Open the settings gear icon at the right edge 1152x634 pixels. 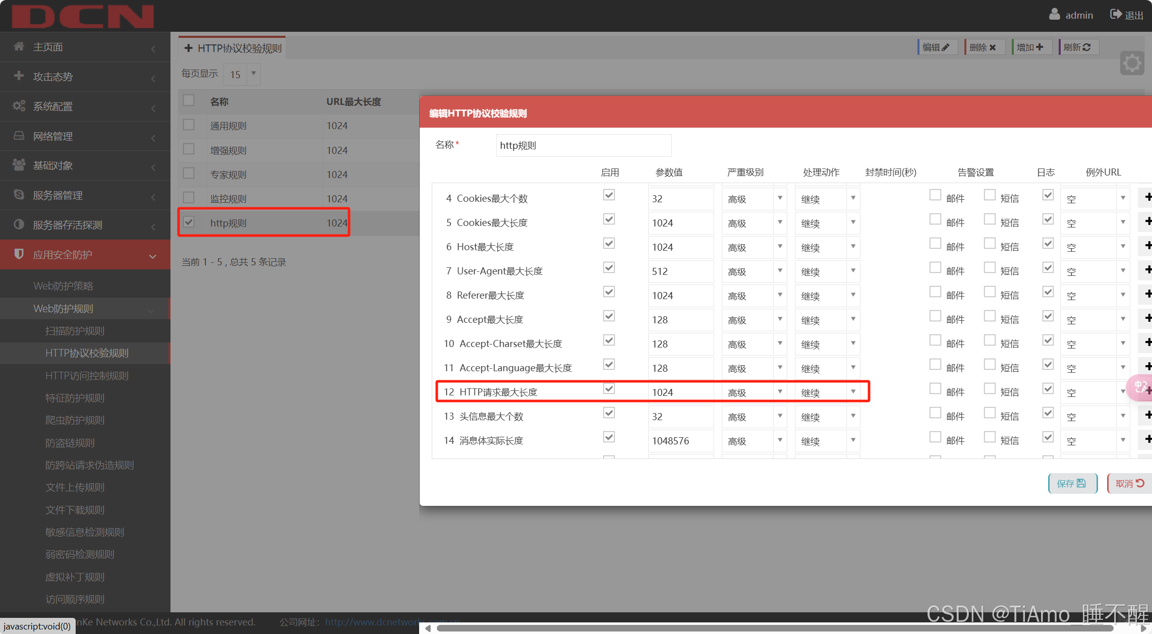coord(1132,63)
